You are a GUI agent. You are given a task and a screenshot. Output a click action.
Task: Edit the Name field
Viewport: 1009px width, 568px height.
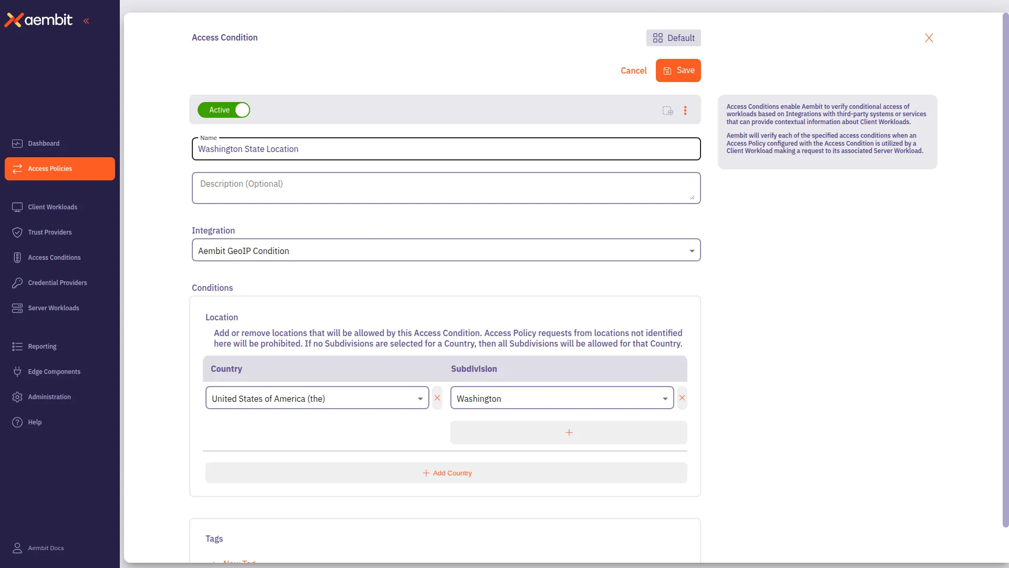(446, 149)
